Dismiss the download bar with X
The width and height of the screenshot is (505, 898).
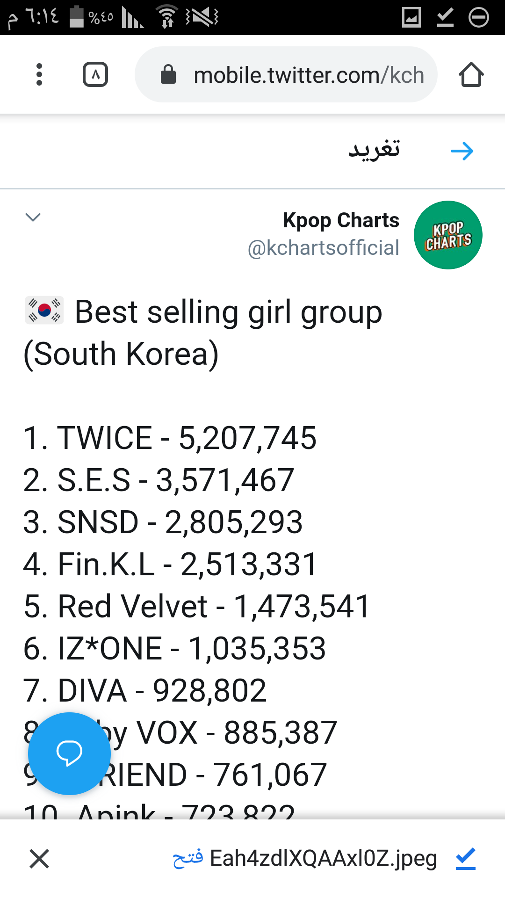point(39,859)
